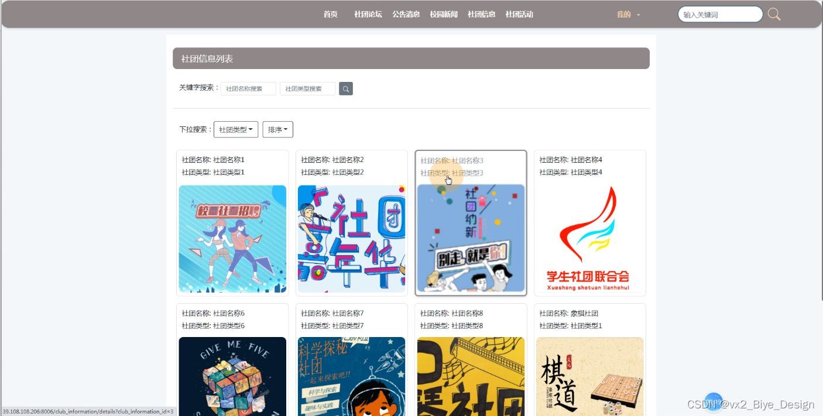Click 社团类型: 社团类型1 under 象棋社团

571,326
